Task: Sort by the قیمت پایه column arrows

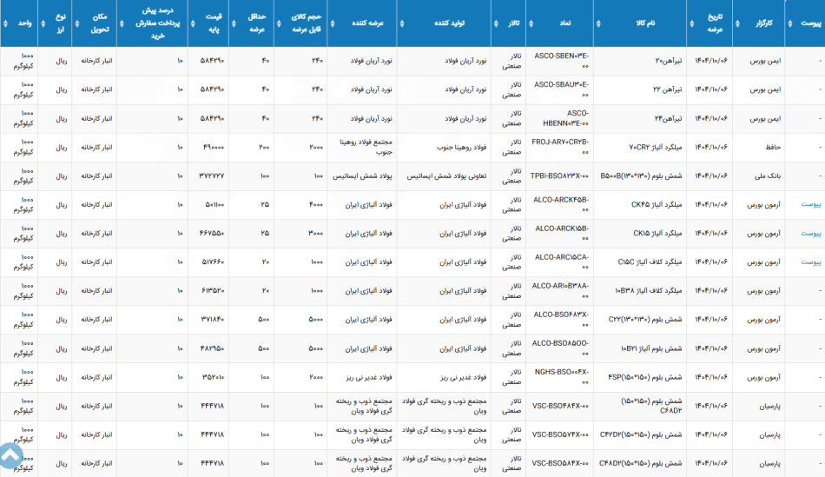Action: (193, 23)
